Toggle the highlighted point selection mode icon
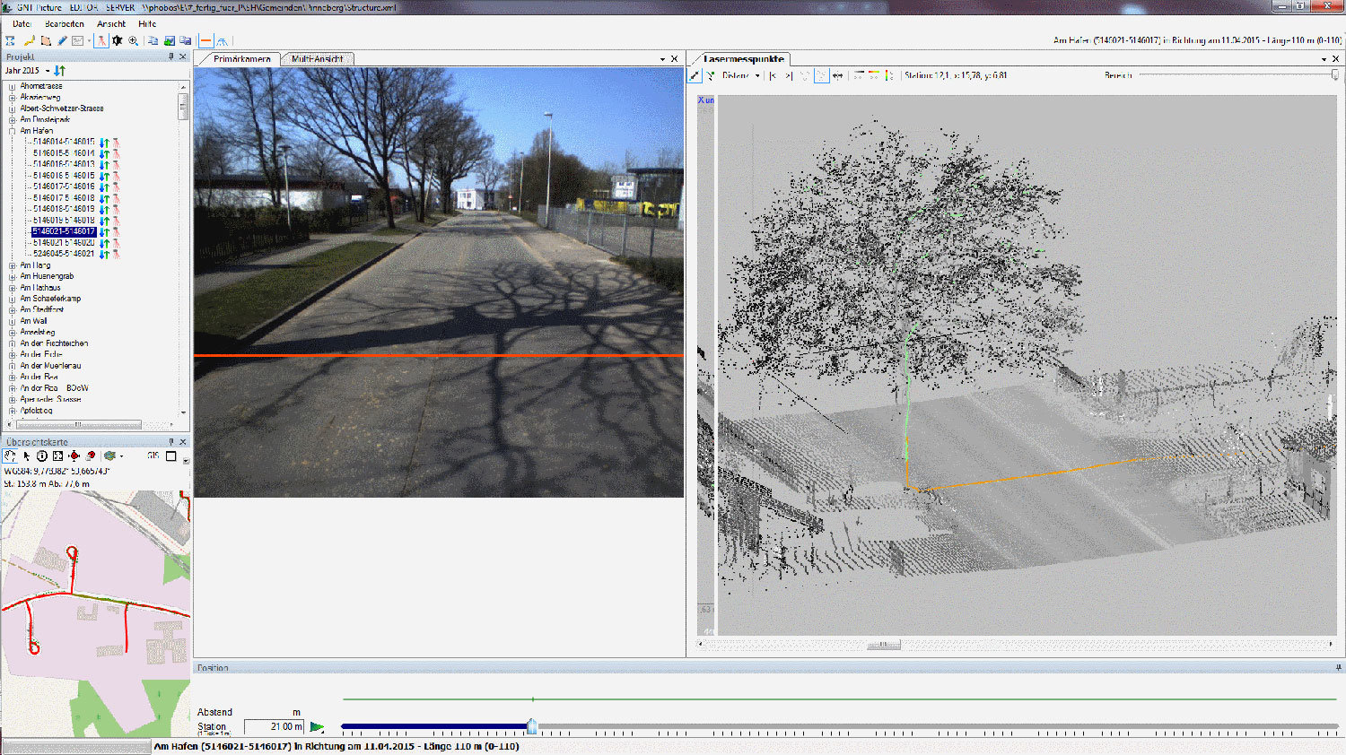This screenshot has width=1346, height=755. [822, 75]
